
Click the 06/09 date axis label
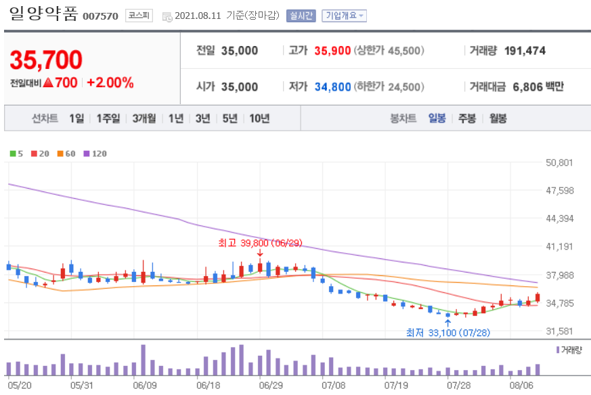click(145, 386)
